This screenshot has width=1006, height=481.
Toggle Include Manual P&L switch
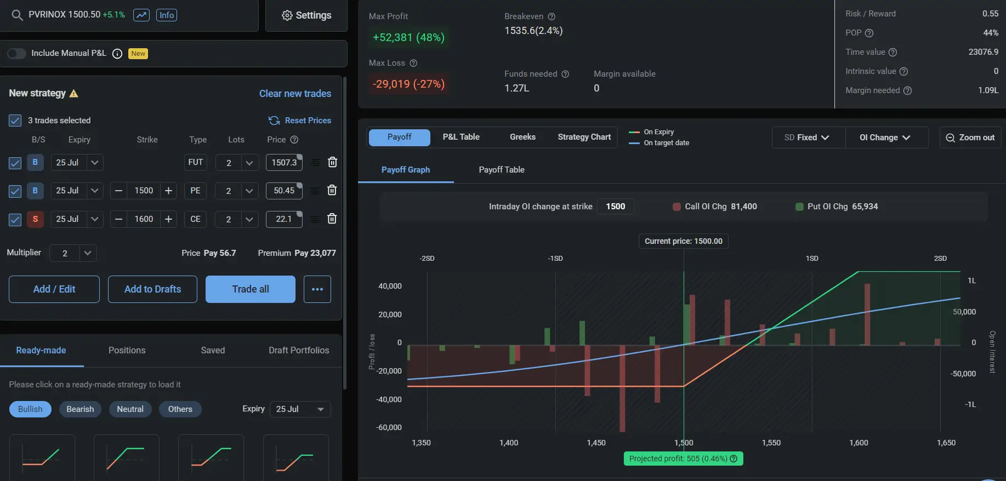pos(16,53)
